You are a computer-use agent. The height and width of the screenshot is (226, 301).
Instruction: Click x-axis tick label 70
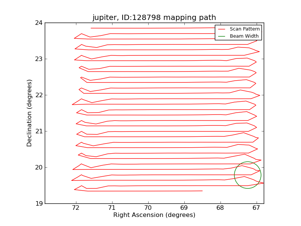tap(148, 208)
